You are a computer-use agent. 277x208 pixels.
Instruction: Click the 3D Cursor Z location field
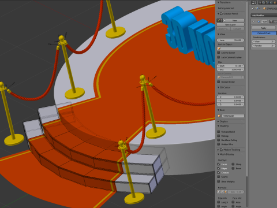click(230, 105)
